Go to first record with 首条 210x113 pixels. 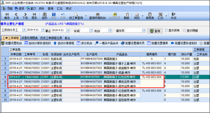7,16
